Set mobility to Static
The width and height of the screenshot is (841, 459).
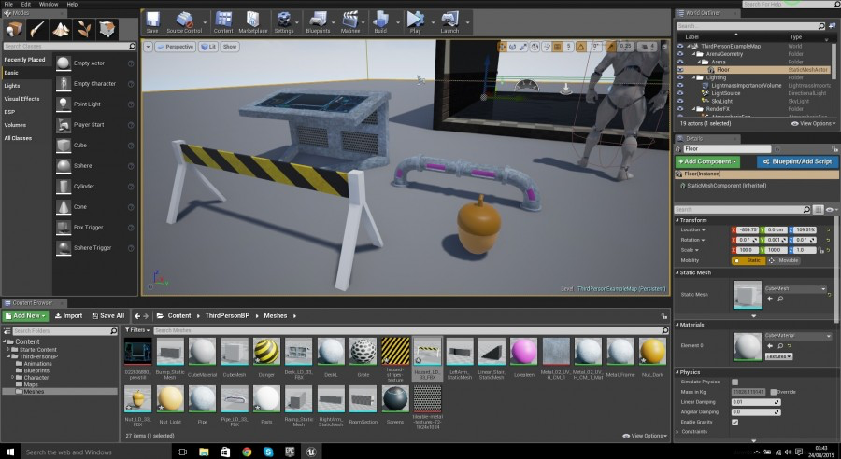pos(748,260)
